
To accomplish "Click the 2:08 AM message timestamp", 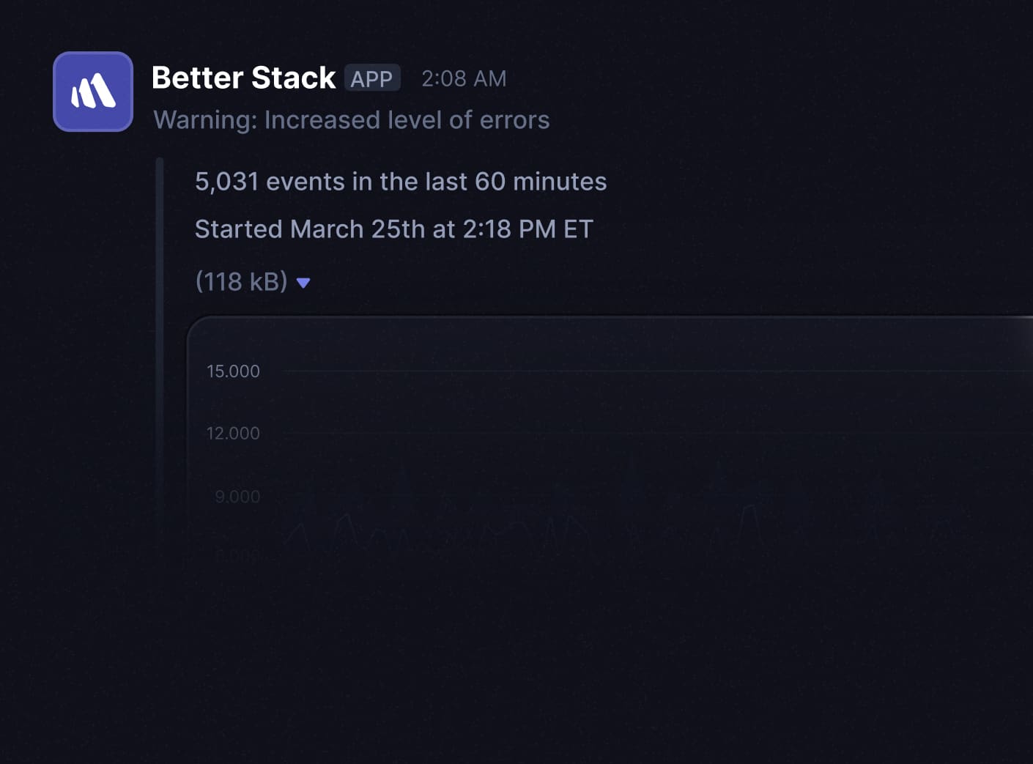I will pyautogui.click(x=464, y=78).
